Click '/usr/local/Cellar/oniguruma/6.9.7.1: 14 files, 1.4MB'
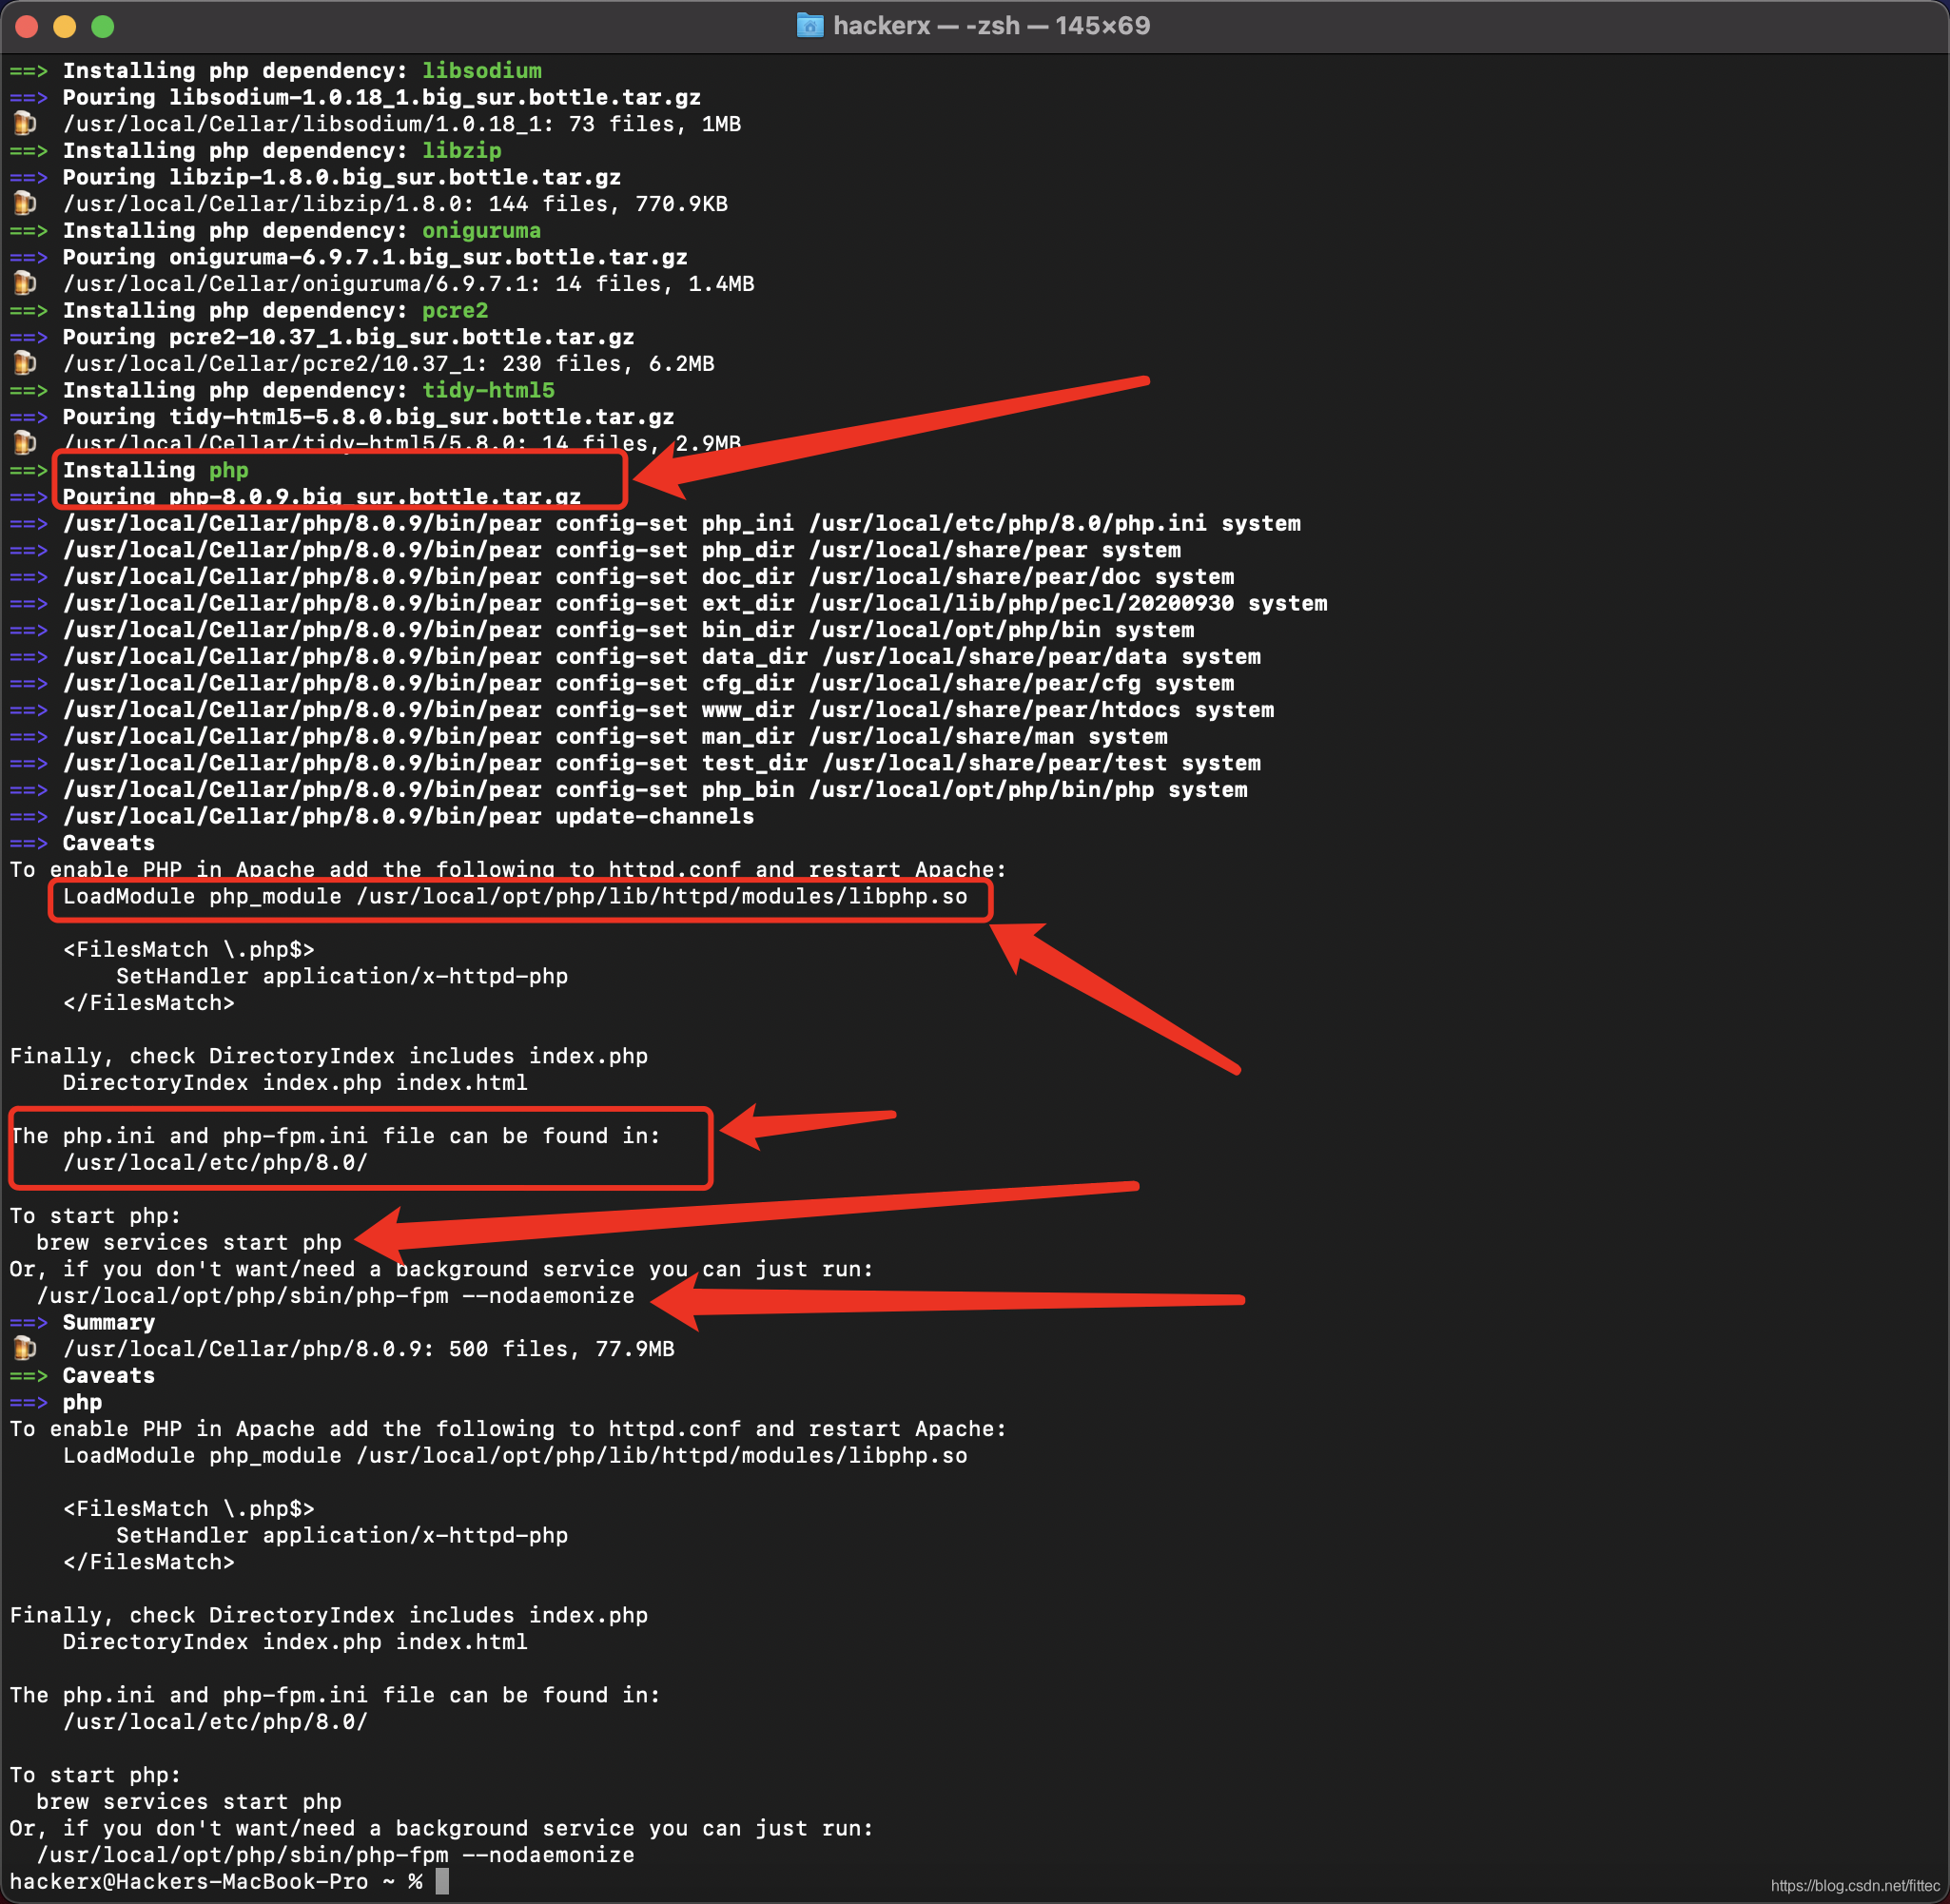The height and width of the screenshot is (1904, 1950). (408, 284)
